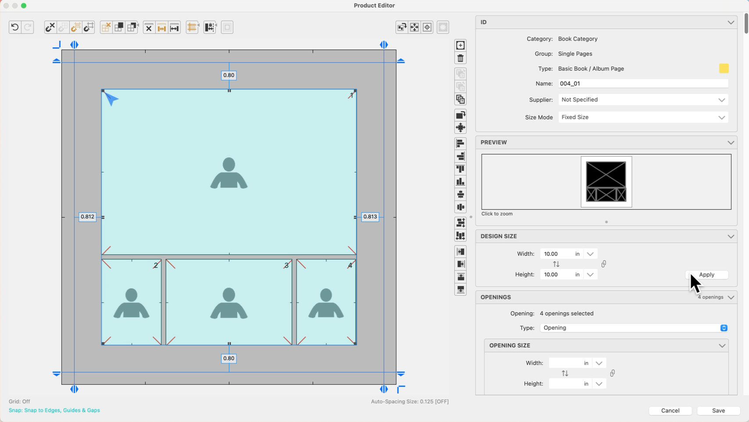
Task: Toggle the Opening Size aspect link icon
Action: 613,373
